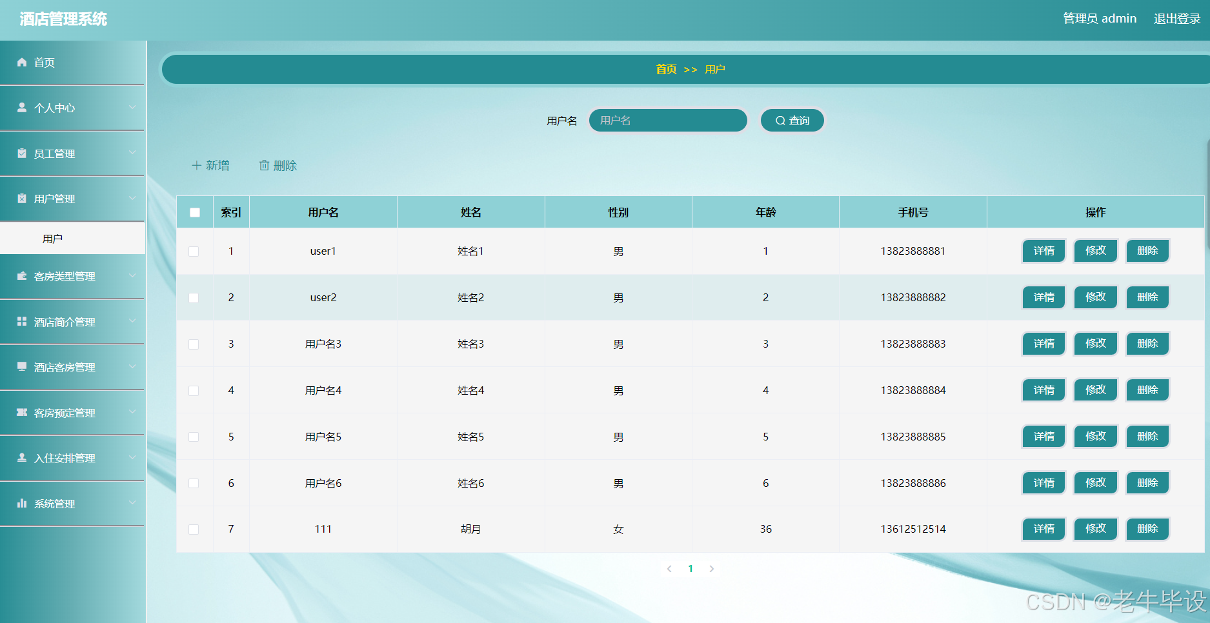Open the 个人中心 menu label
This screenshot has width=1210, height=623.
[54, 108]
